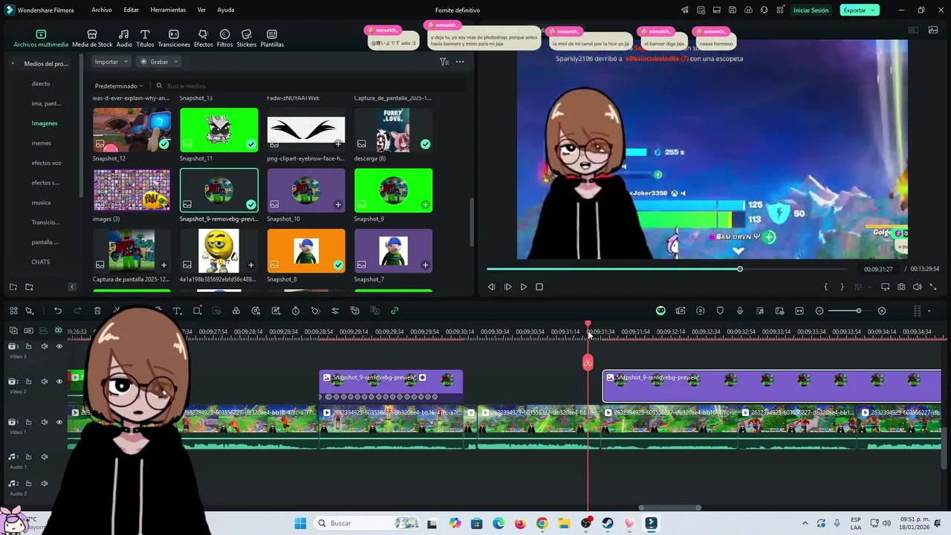Open the media panel more-options ellipsis
The image size is (951, 535).
point(460,62)
